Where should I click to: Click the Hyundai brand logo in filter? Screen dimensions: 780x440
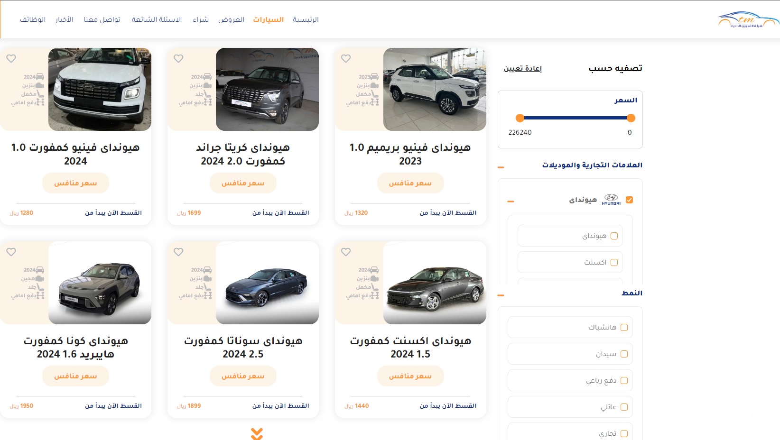pos(611,200)
